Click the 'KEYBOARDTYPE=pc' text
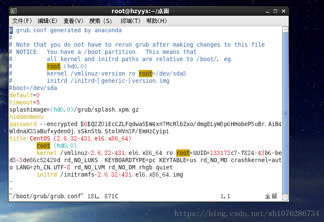The width and height of the screenshot is (324, 222). coord(130,160)
